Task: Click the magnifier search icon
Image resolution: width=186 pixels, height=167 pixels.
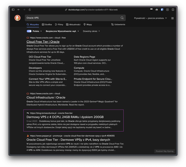Action: pyautogui.click(x=122, y=18)
